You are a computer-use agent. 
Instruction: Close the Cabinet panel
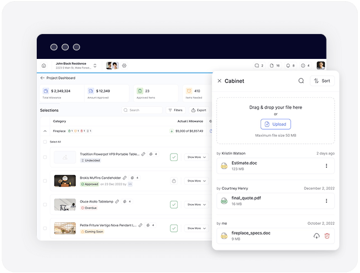coord(219,81)
